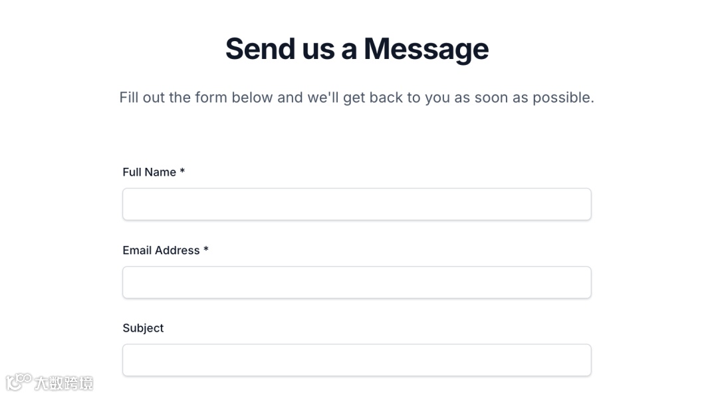Click the Send us a Message heading
This screenshot has height=396, width=718.
click(x=356, y=49)
